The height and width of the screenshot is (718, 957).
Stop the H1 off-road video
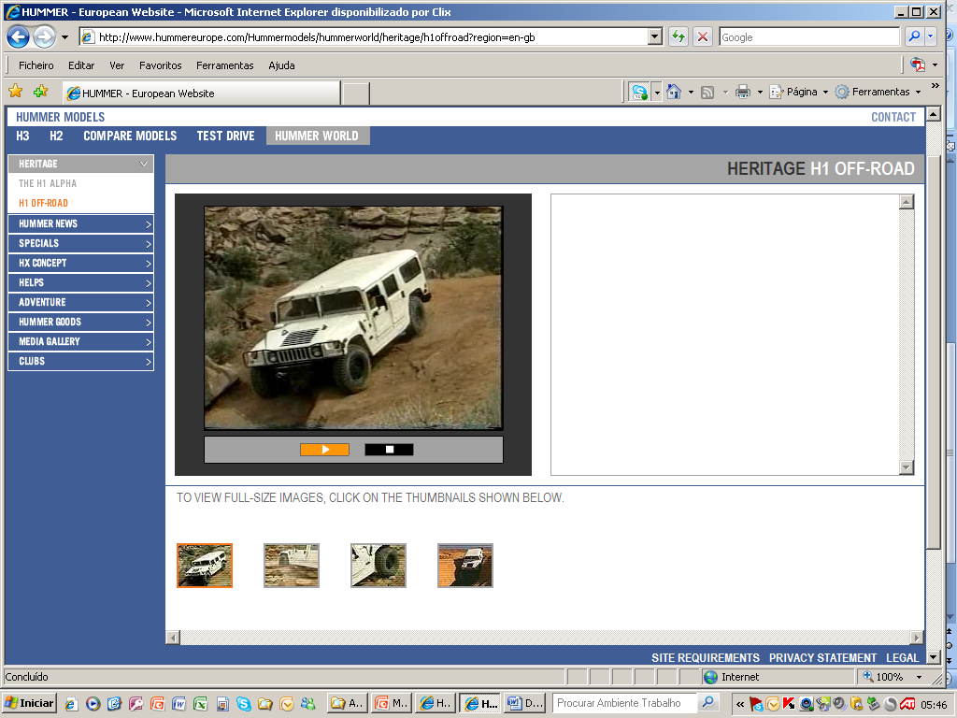(389, 450)
